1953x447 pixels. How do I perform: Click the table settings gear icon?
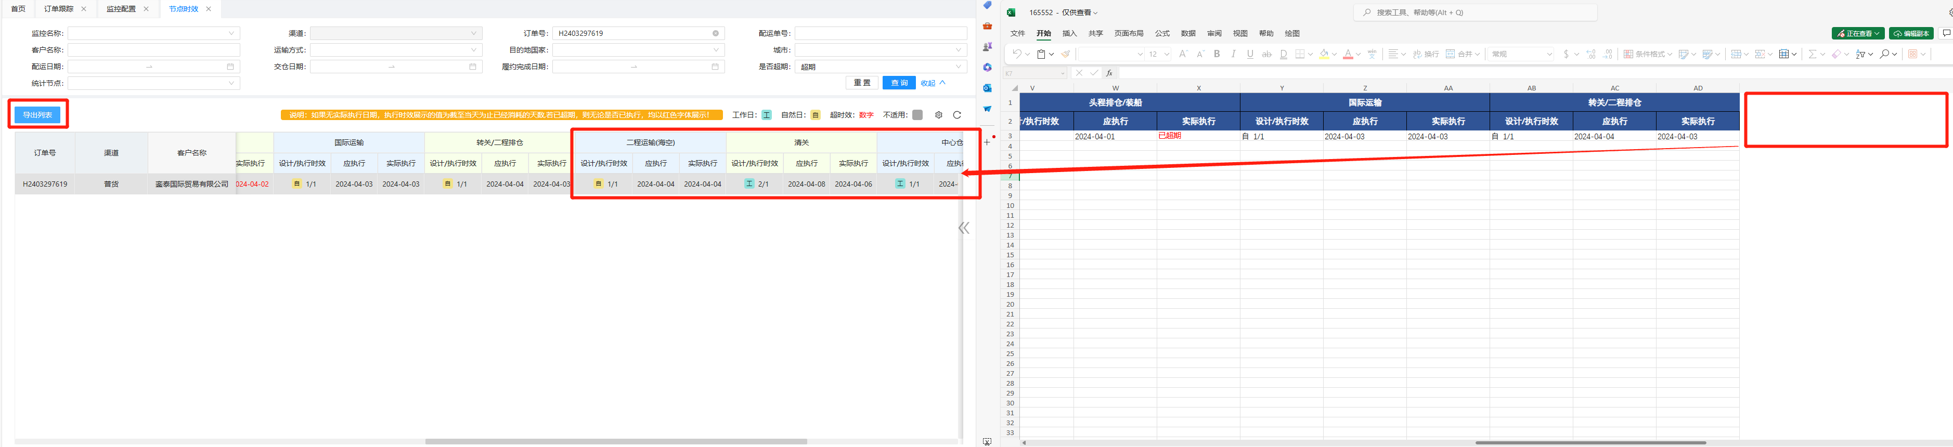(x=939, y=115)
